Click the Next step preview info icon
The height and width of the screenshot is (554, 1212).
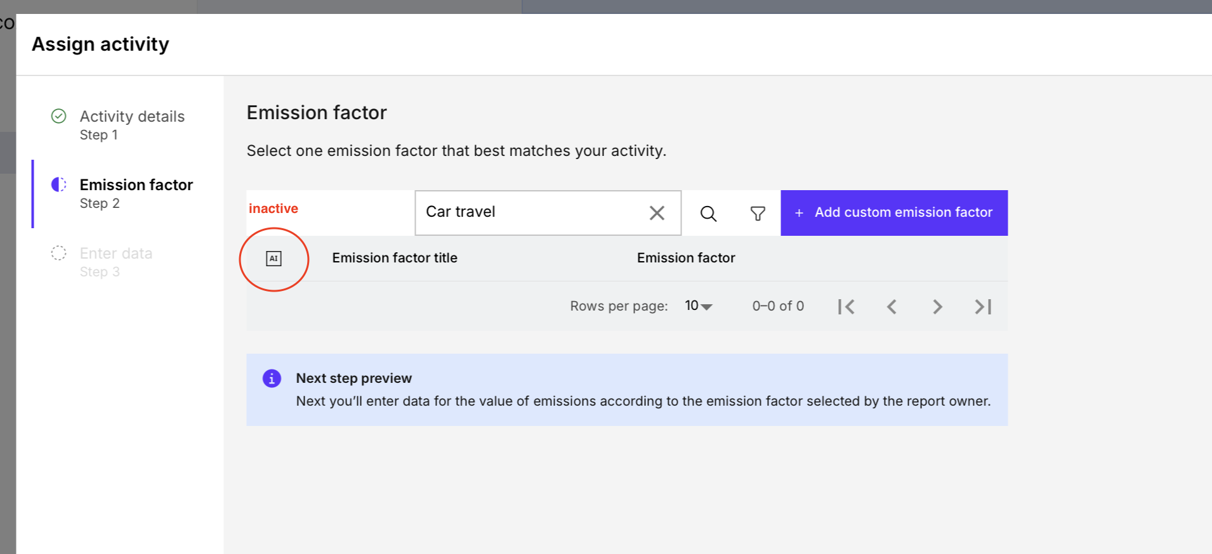[272, 378]
